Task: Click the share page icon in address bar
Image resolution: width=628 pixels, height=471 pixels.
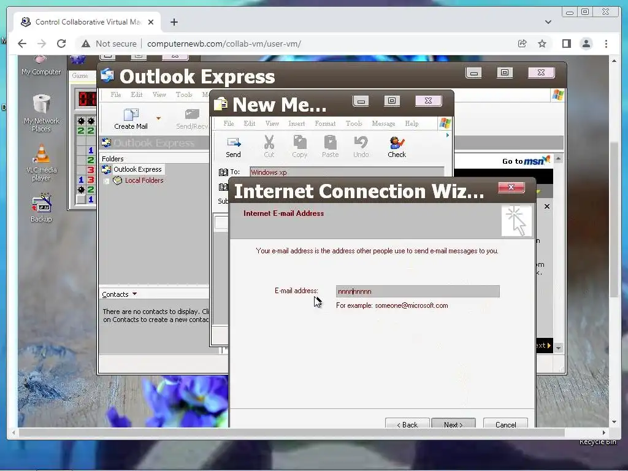Action: [523, 44]
